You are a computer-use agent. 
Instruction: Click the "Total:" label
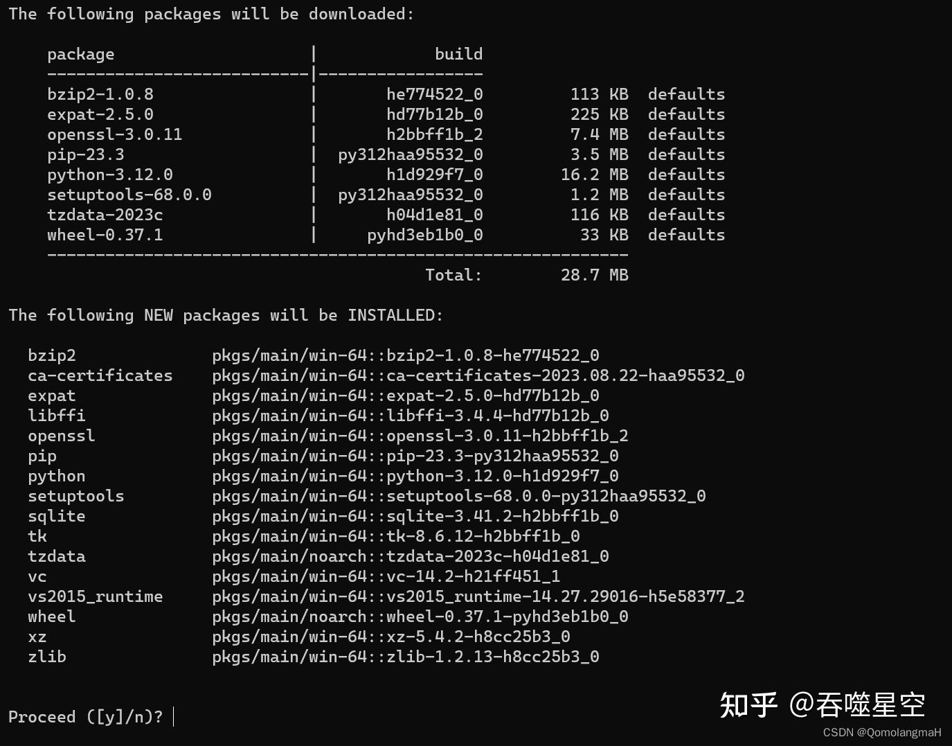tap(453, 275)
